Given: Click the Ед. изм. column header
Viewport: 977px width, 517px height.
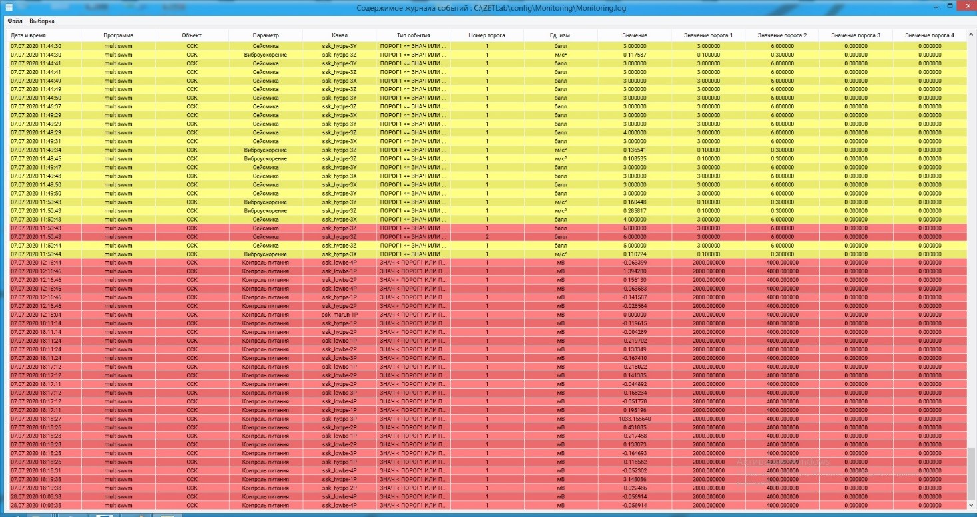Looking at the screenshot, I should point(561,35).
